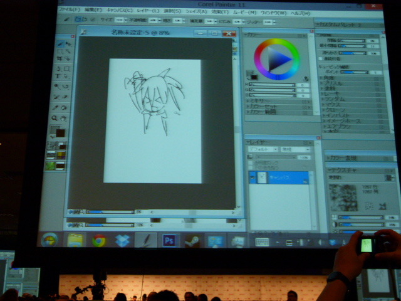
Task: Toggle the 透明度ロック checkbox in the layers panel
Action: (x=253, y=162)
